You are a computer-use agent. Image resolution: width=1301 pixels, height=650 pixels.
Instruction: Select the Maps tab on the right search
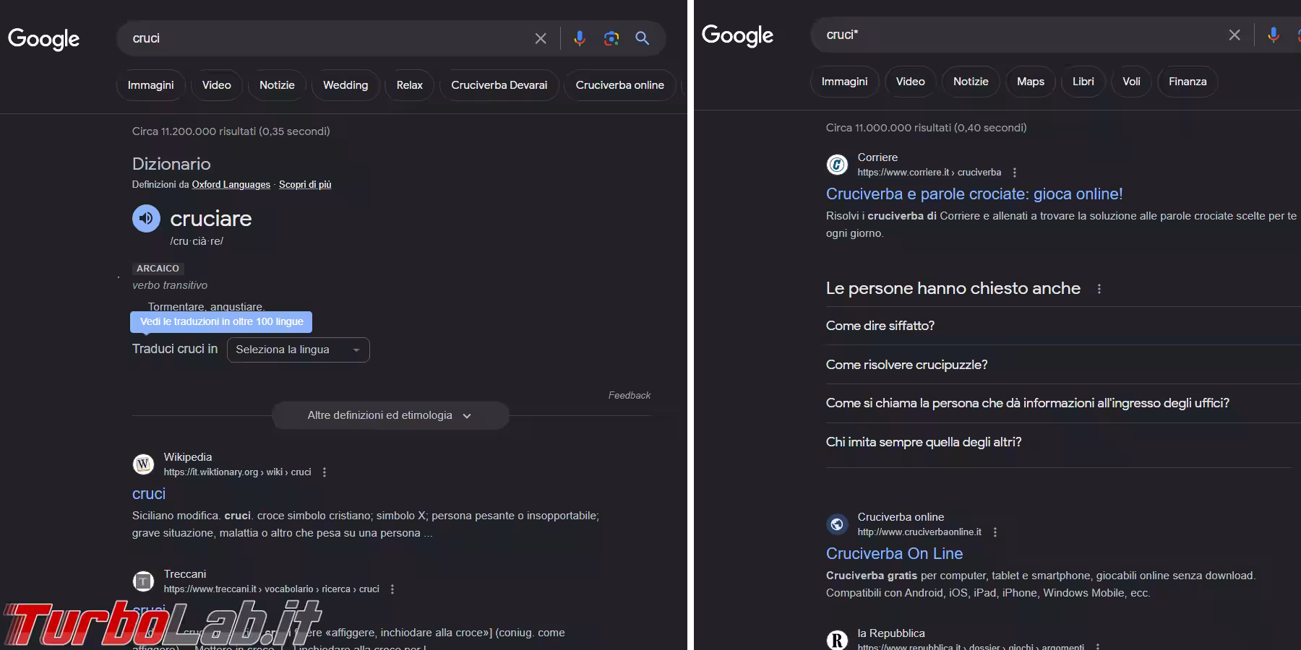coord(1030,82)
